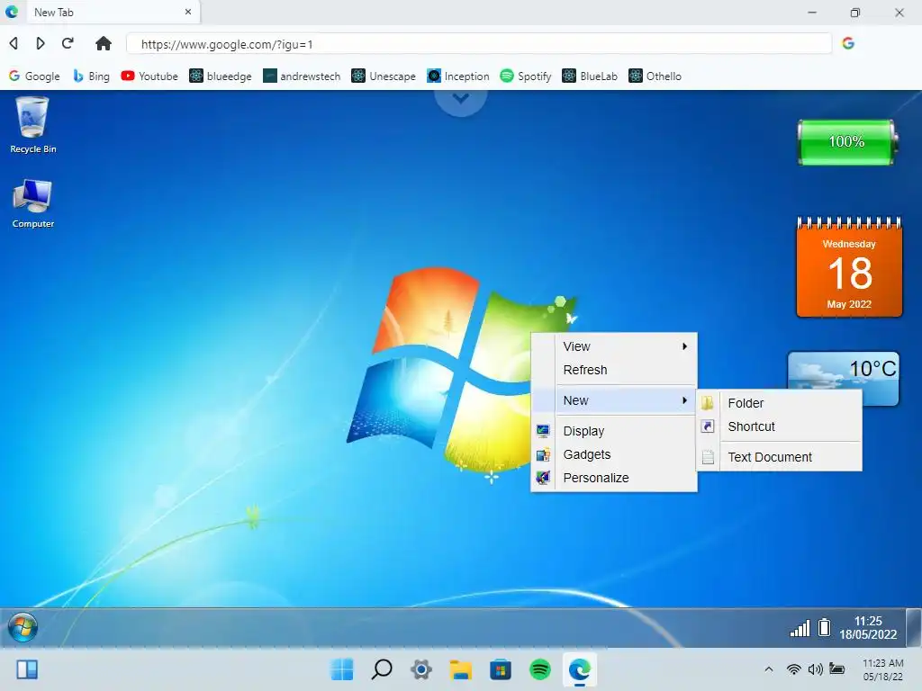Expand the drop-down chevron at top of desktop
The width and height of the screenshot is (922, 691).
(461, 100)
